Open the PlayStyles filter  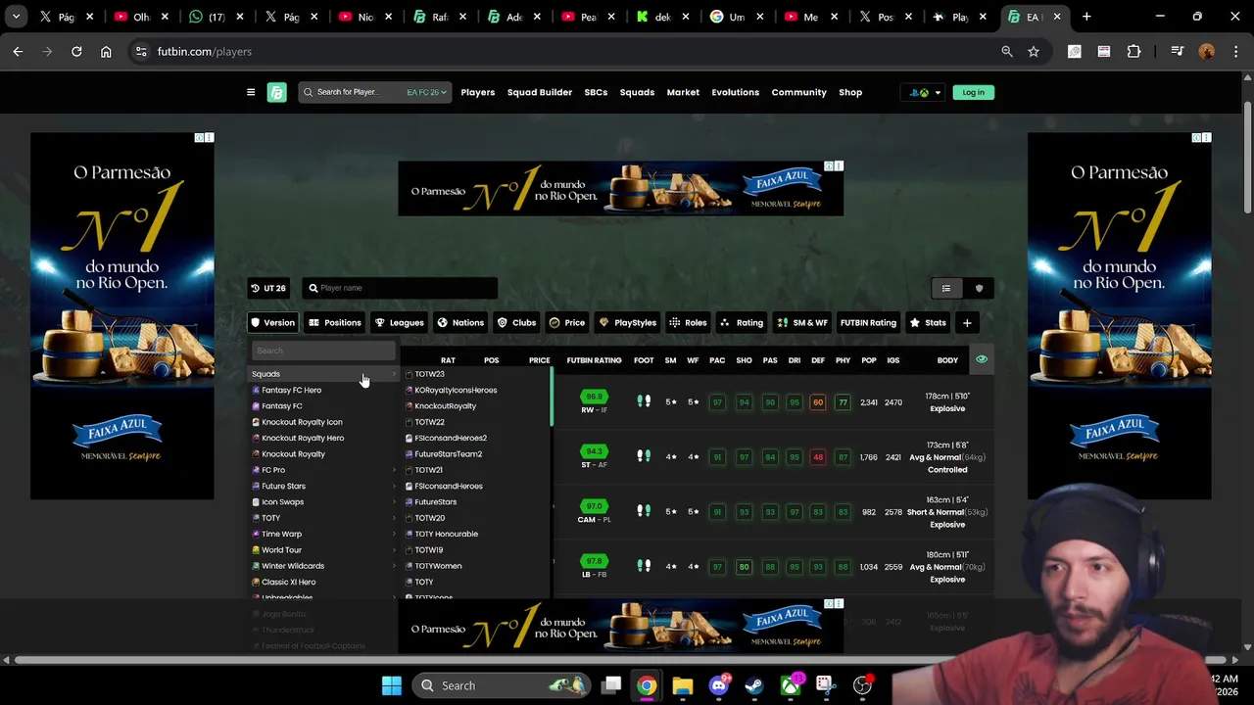point(628,322)
